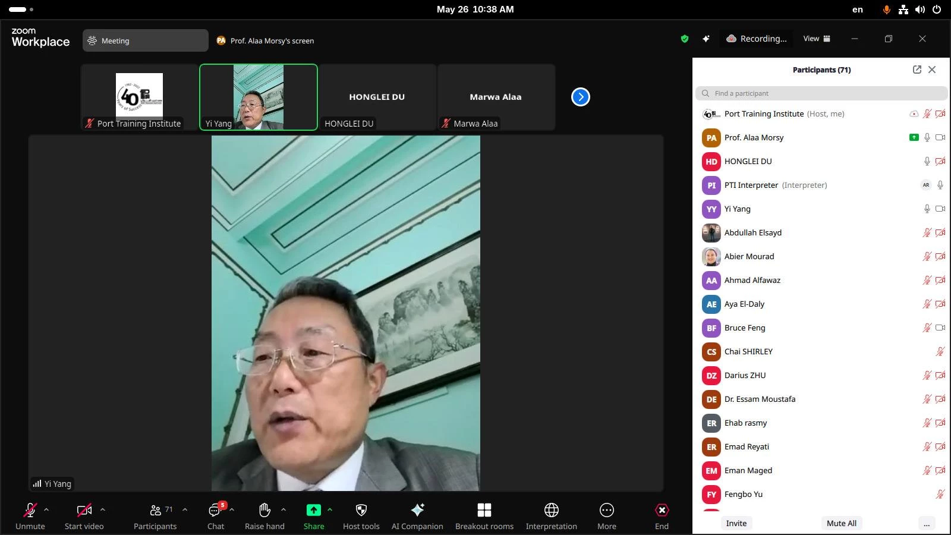Select Eman Maged in participants list
This screenshot has width=951, height=535.
(821, 470)
